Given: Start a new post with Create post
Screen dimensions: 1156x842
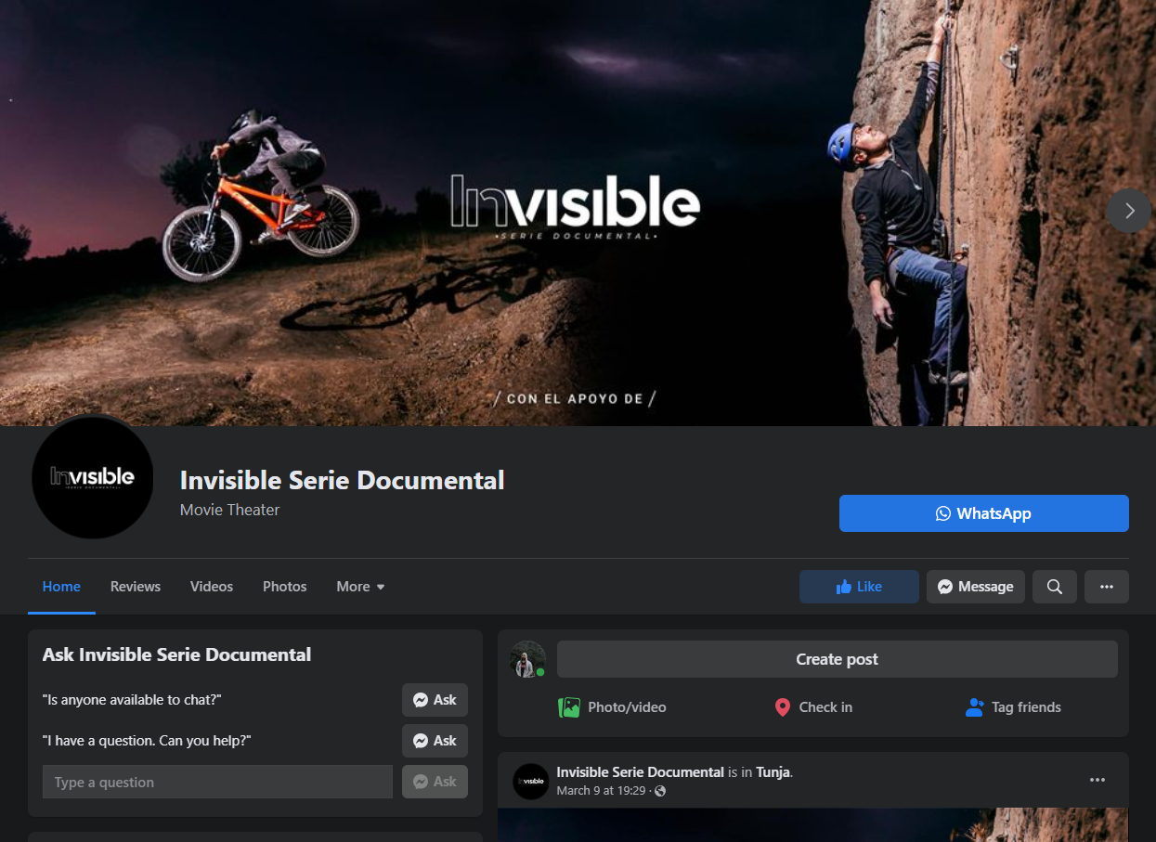Looking at the screenshot, I should [x=837, y=659].
